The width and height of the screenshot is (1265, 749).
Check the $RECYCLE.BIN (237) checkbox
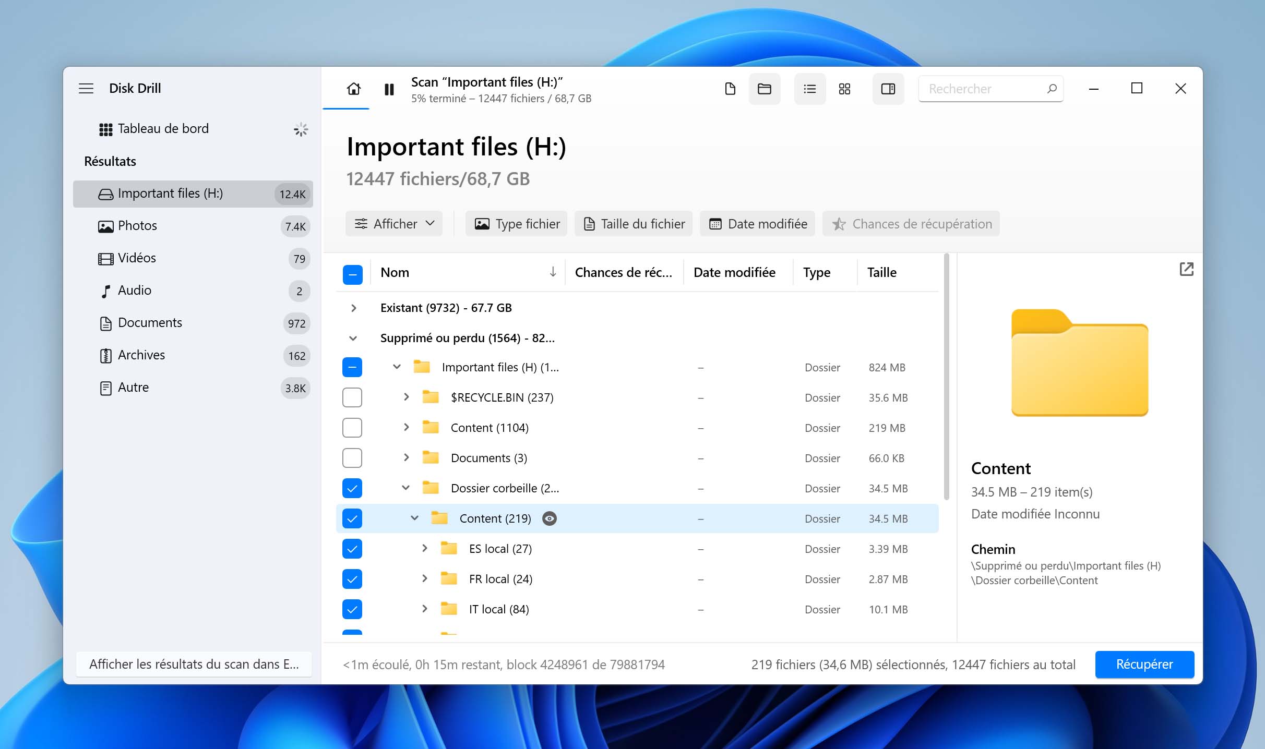point(352,397)
